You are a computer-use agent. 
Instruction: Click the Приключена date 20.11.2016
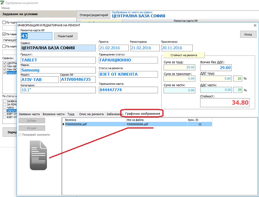pyautogui.click(x=177, y=48)
